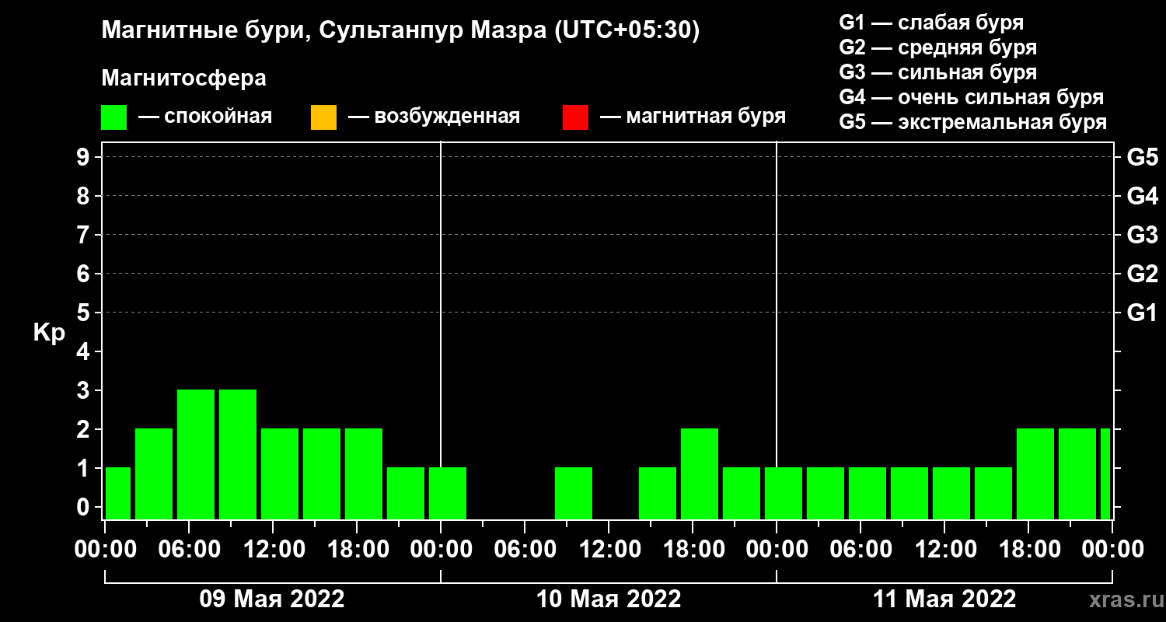The image size is (1166, 622).
Task: Click the only Kp 2 bar on 10 Мая
Action: [x=700, y=473]
